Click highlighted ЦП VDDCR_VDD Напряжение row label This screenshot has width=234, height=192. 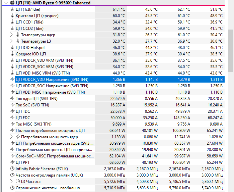click(x=52, y=80)
